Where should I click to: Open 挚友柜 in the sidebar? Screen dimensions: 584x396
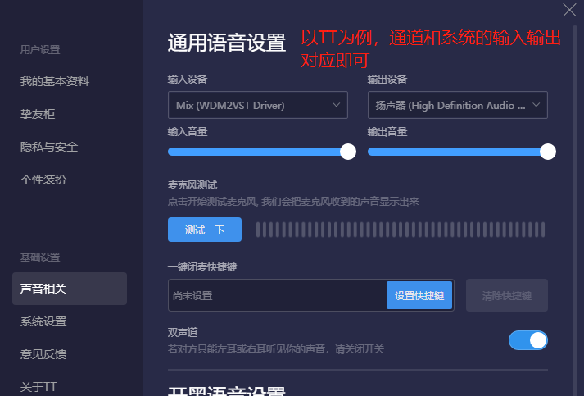38,114
